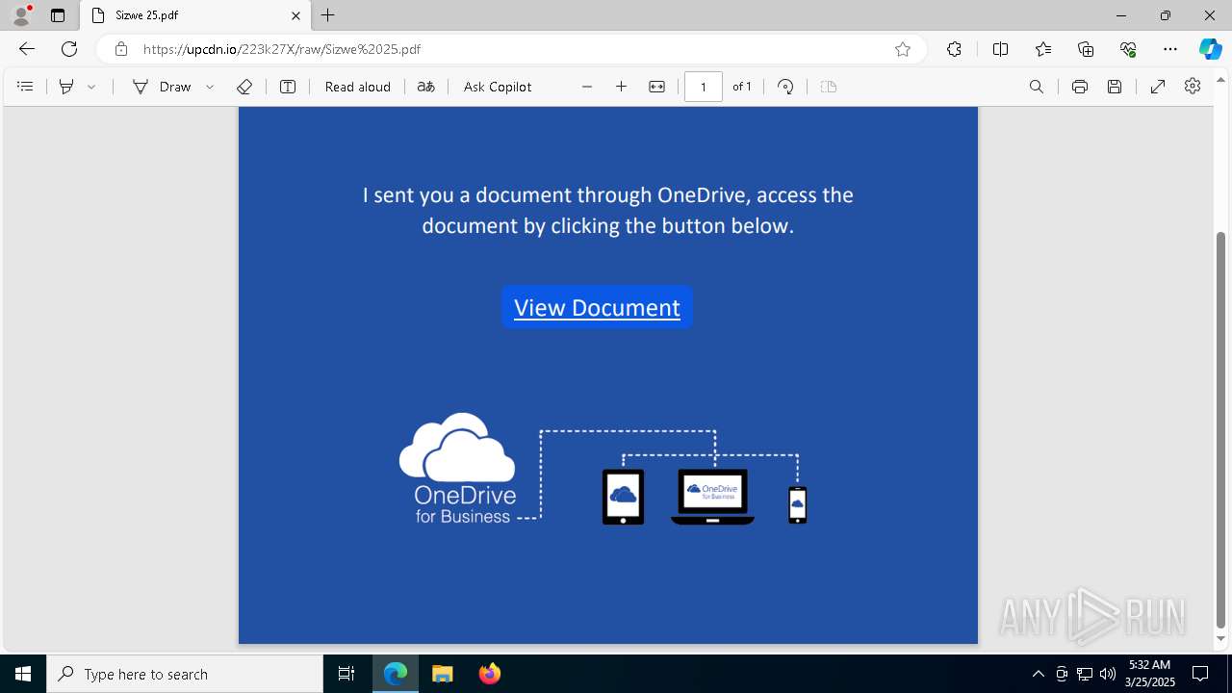
Task: Open Settings and more menu
Action: 1170,49
